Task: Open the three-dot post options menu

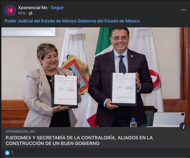Action: [184, 10]
